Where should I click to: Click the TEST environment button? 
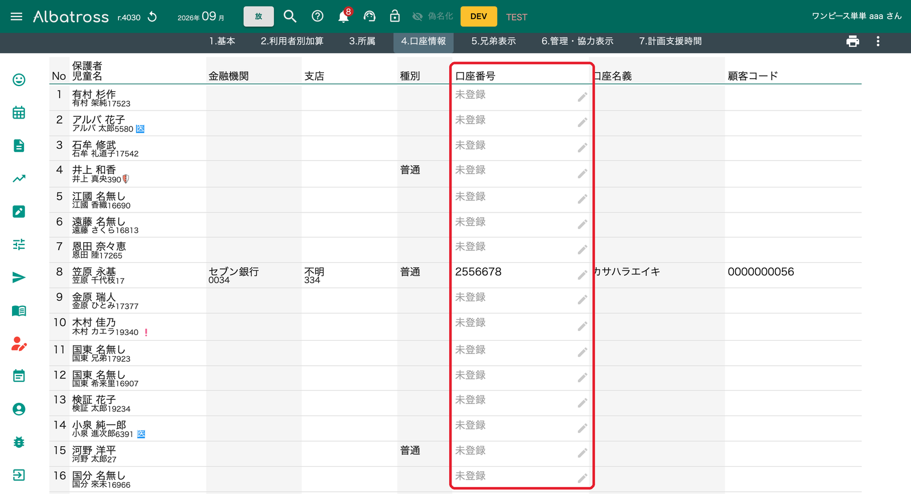516,17
